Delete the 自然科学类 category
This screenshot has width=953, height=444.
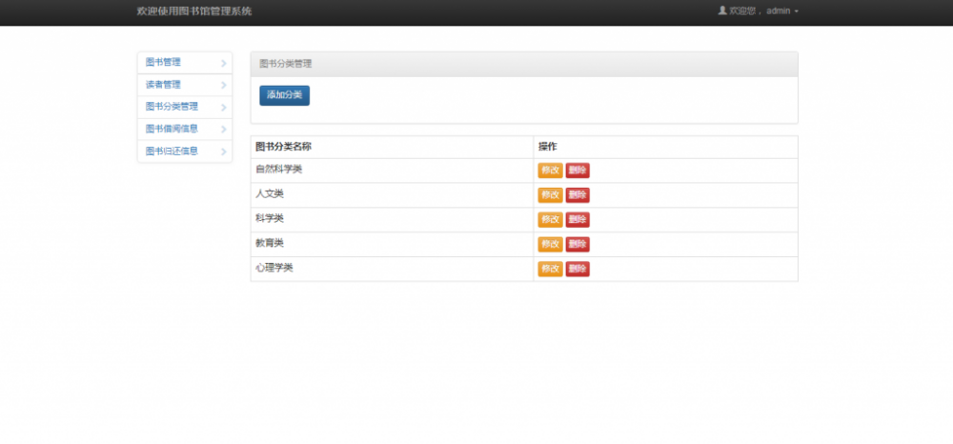(578, 171)
